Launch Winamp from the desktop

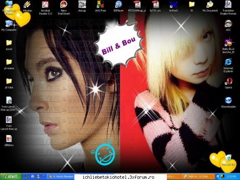pyautogui.click(x=27, y=7)
